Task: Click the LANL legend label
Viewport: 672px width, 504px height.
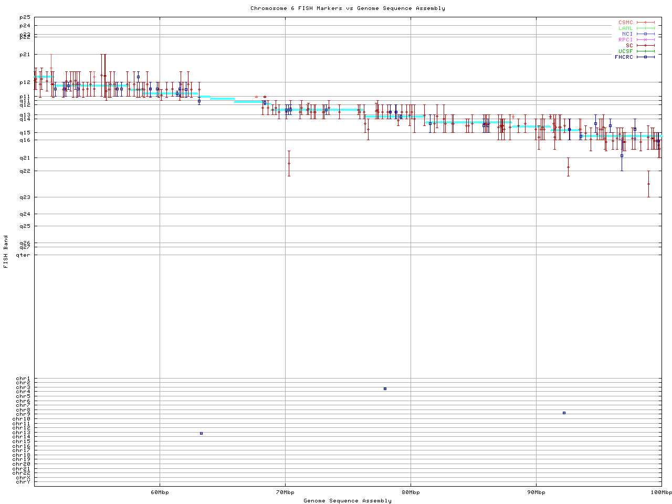Action: click(x=625, y=28)
